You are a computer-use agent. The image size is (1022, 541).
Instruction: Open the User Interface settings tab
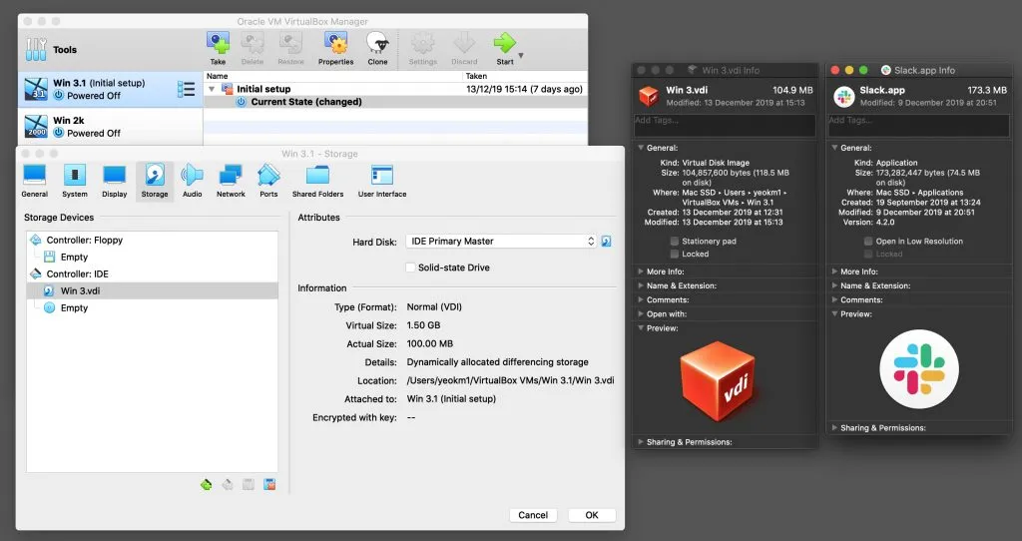tap(382, 182)
